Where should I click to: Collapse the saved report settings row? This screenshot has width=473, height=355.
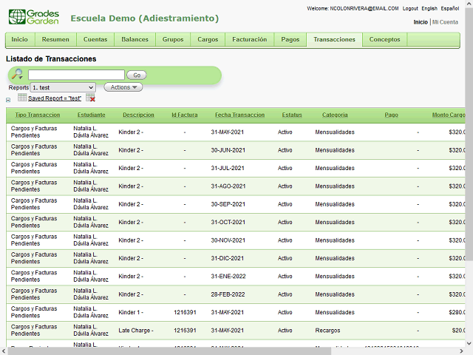coord(8,99)
